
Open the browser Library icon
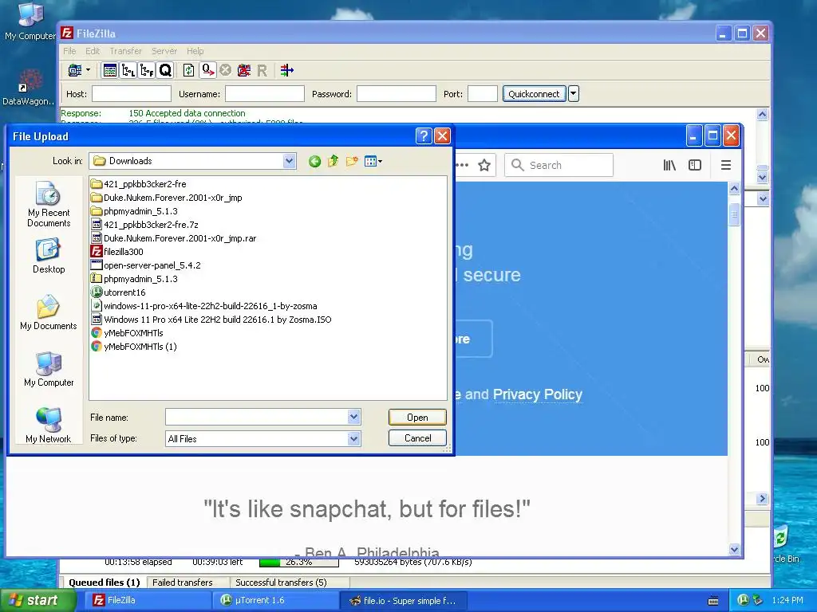(x=669, y=166)
